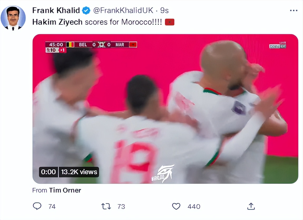Open the reply comment icon

37,206
